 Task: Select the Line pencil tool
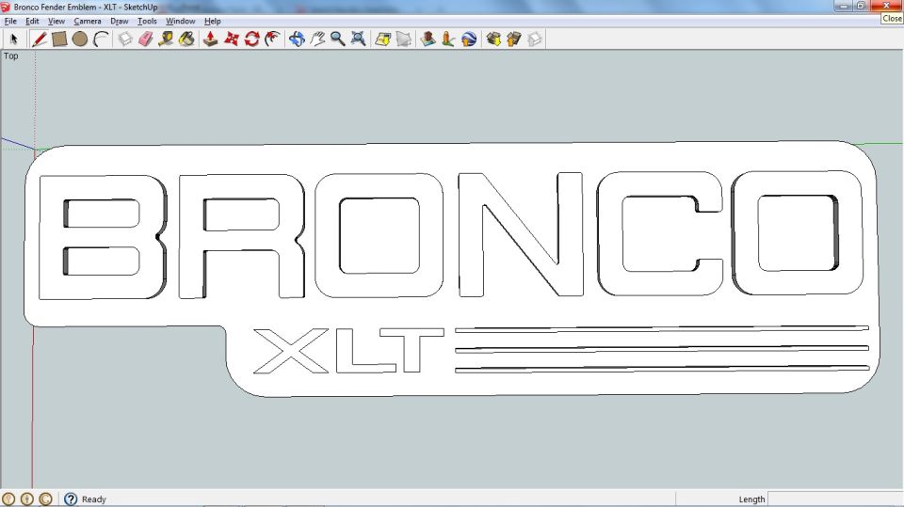40,40
